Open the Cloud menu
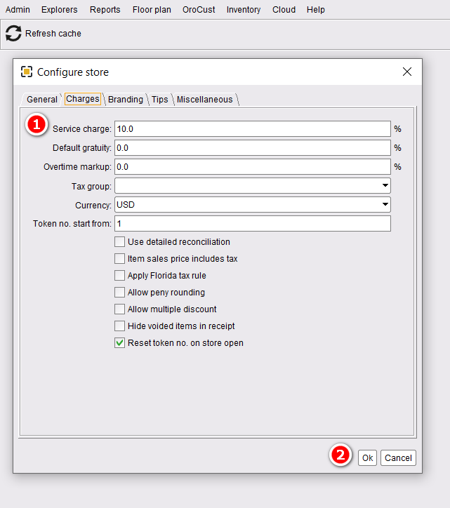450x508 pixels. 284,10
